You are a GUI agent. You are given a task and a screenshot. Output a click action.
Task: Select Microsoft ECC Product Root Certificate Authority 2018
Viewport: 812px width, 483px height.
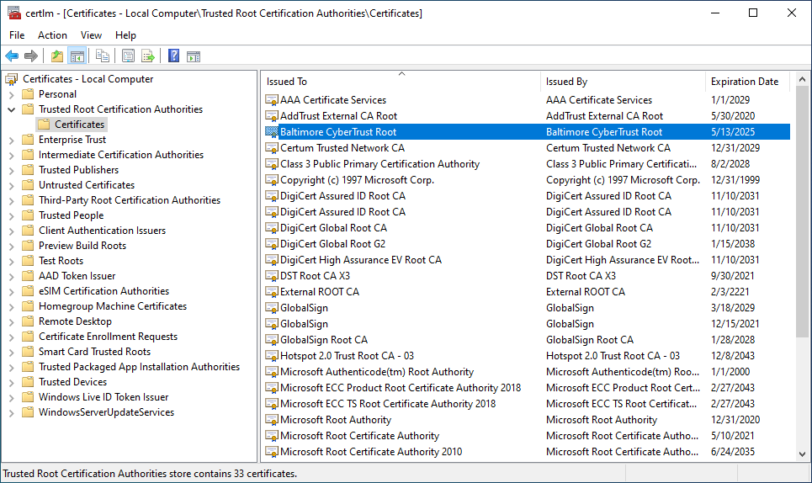[401, 388]
